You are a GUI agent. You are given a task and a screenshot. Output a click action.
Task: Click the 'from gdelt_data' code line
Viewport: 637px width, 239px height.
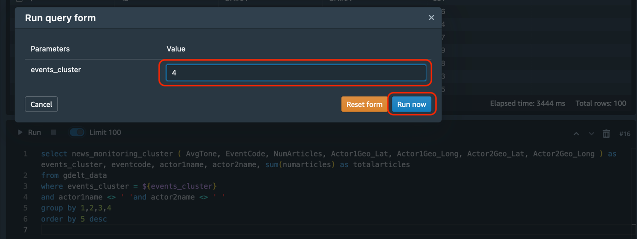tap(74, 175)
